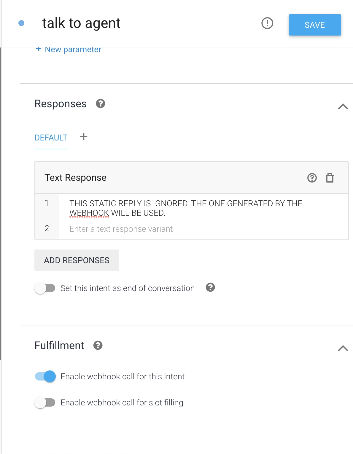
Task: Disable webhook call for this intent
Action: point(45,376)
